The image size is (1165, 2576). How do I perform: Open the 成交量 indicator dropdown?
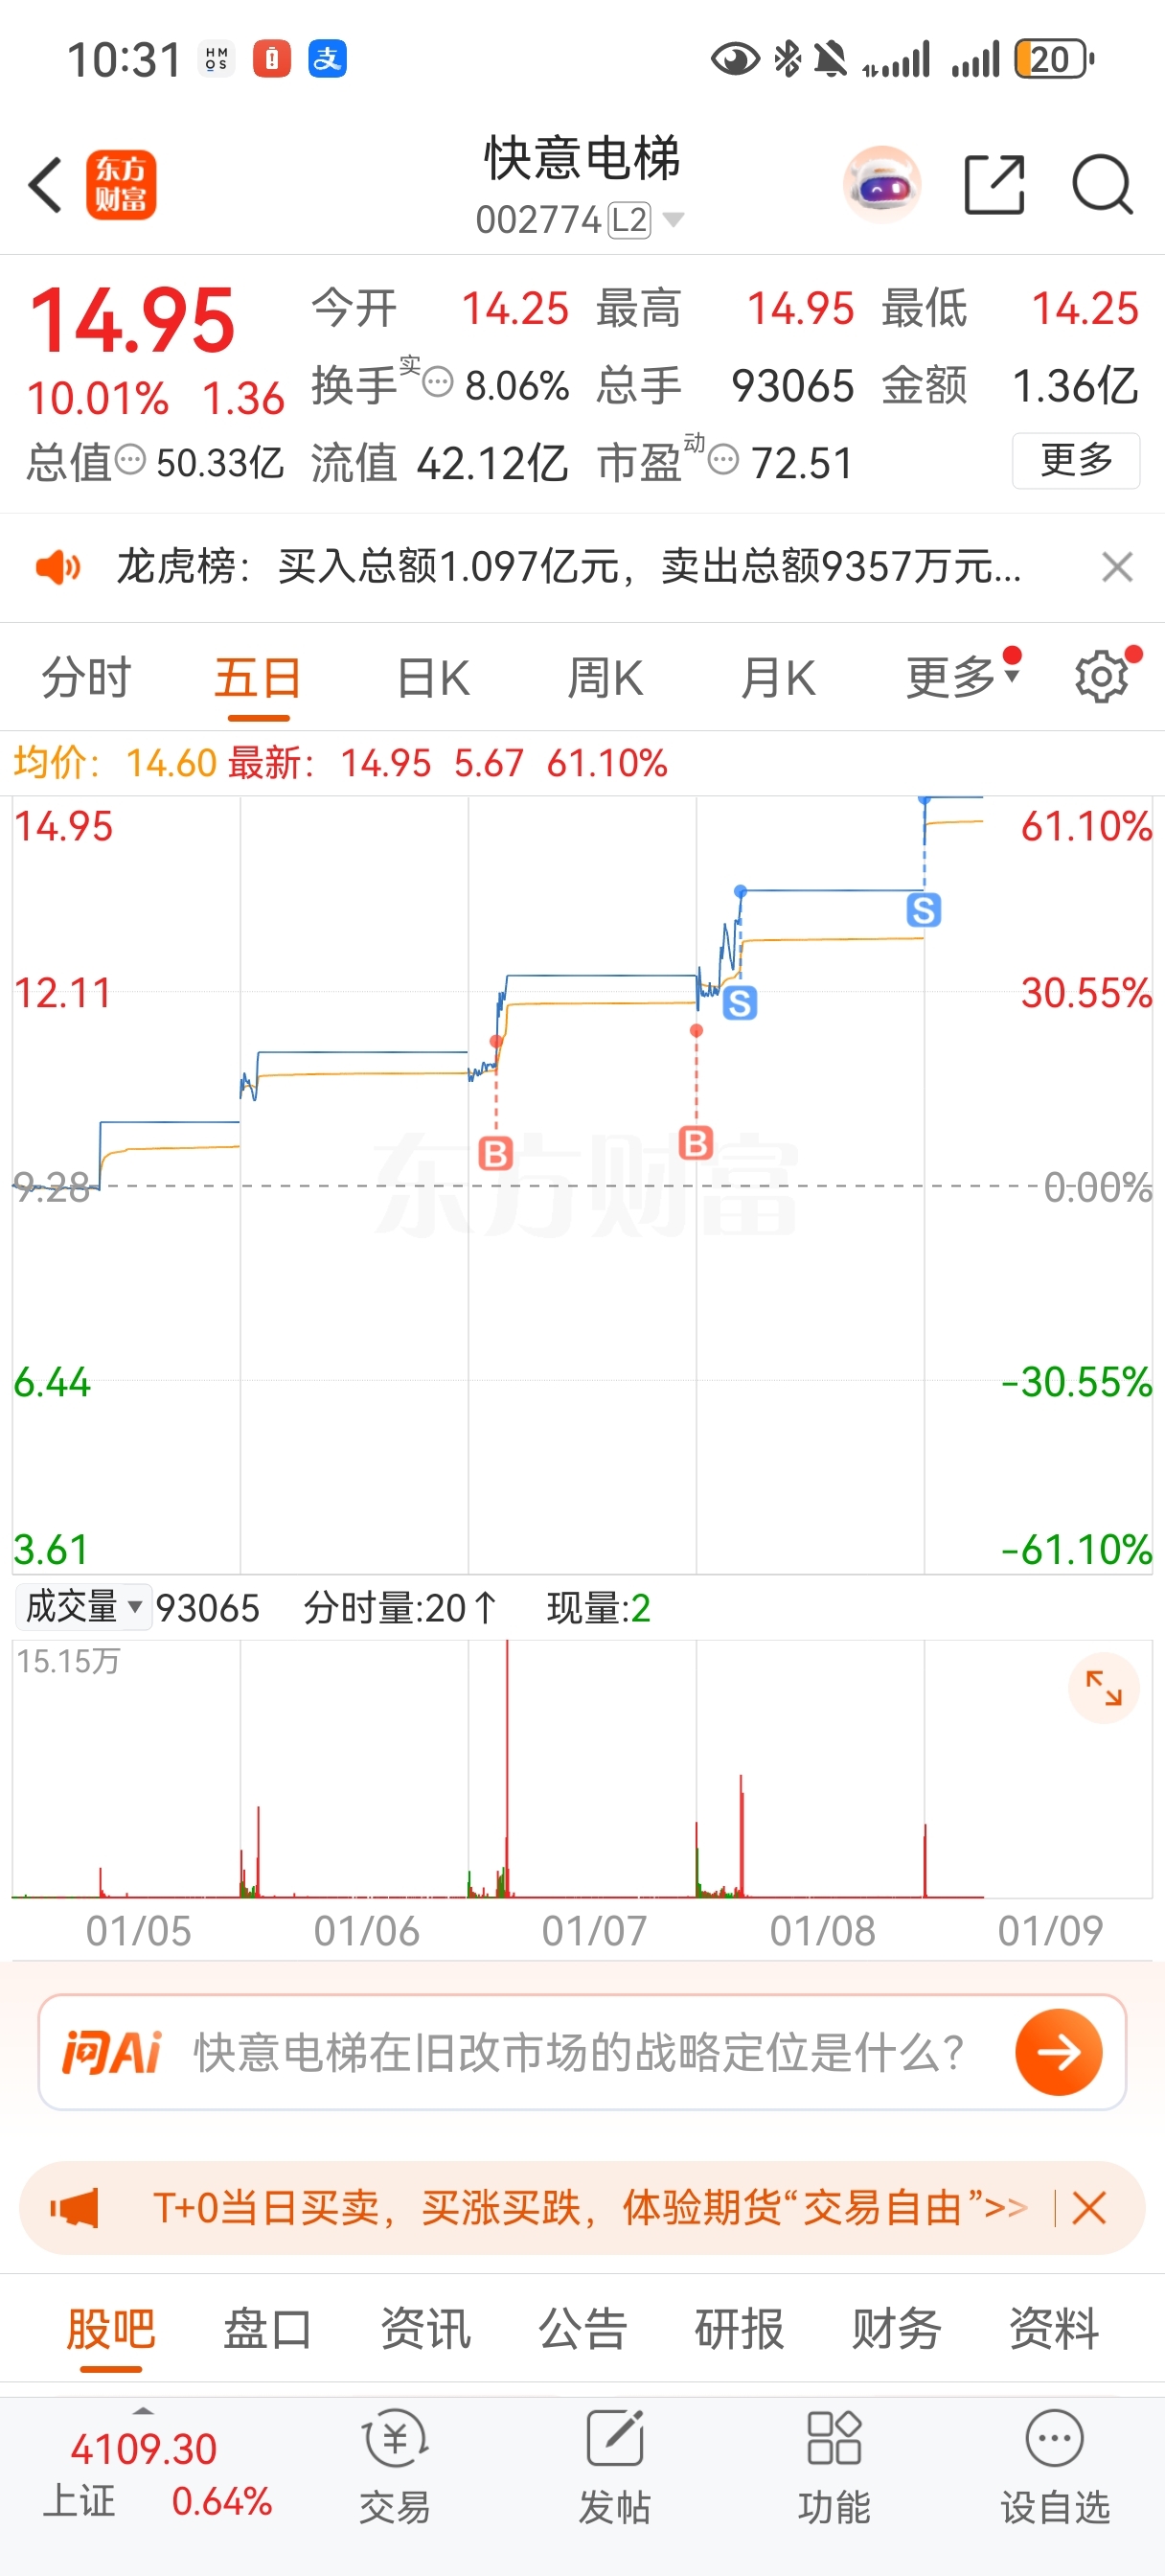pos(83,1608)
